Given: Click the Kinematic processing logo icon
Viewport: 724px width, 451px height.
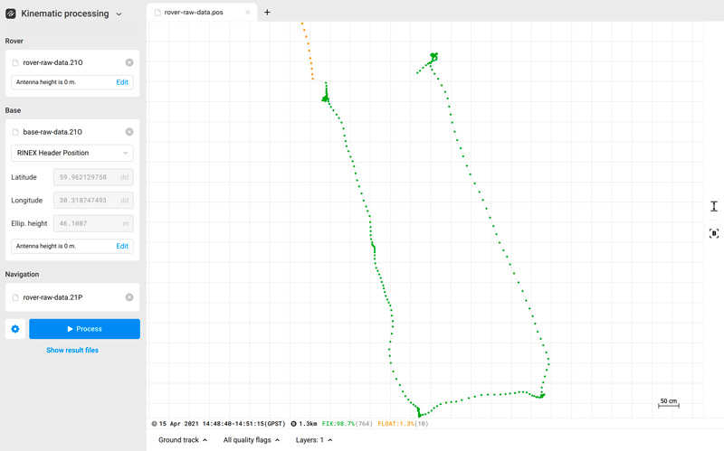Looking at the screenshot, I should (x=11, y=14).
